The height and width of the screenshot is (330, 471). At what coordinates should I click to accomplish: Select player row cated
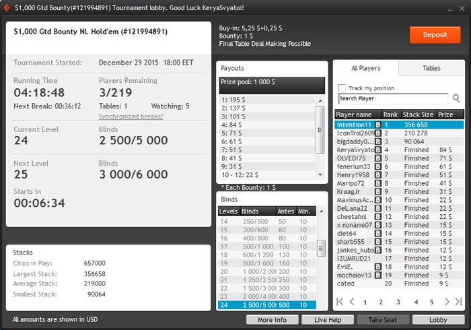click(399, 284)
